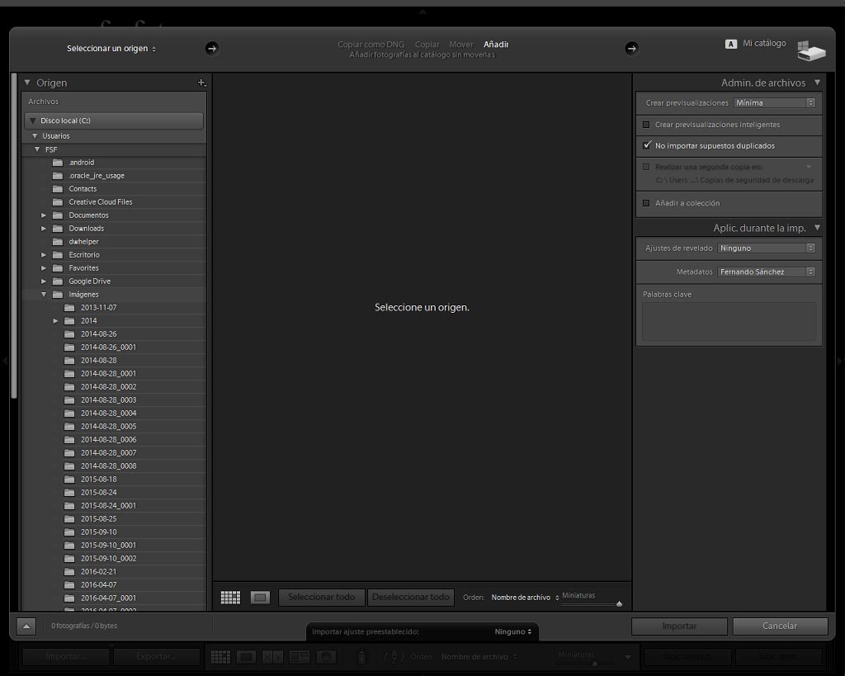Image resolution: width=845 pixels, height=676 pixels.
Task: Expand the 2014 folder in Imágenes
Action: pos(55,321)
